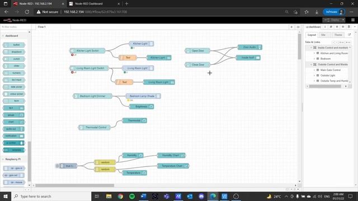Open Google Chrome from the taskbar
The height and width of the screenshot is (201, 358).
120,196
